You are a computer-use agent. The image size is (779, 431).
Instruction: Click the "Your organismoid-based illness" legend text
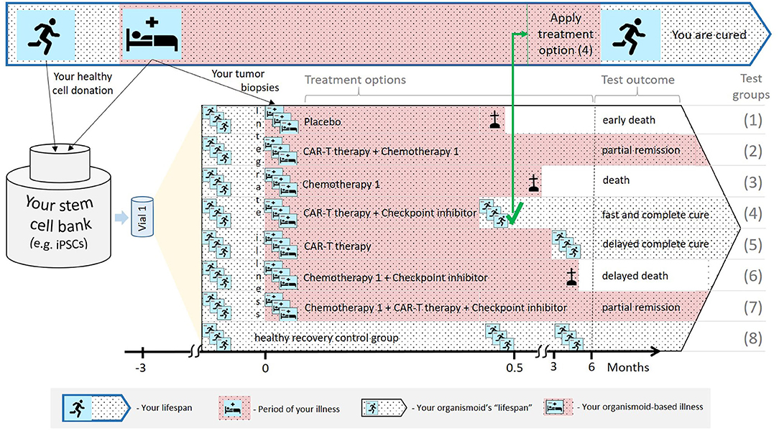(642, 407)
